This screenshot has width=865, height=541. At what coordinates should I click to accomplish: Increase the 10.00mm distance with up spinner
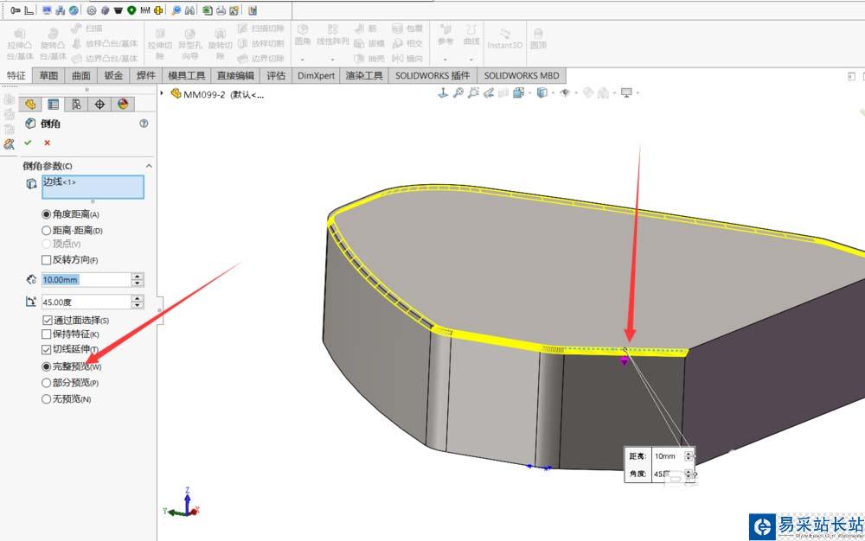138,276
